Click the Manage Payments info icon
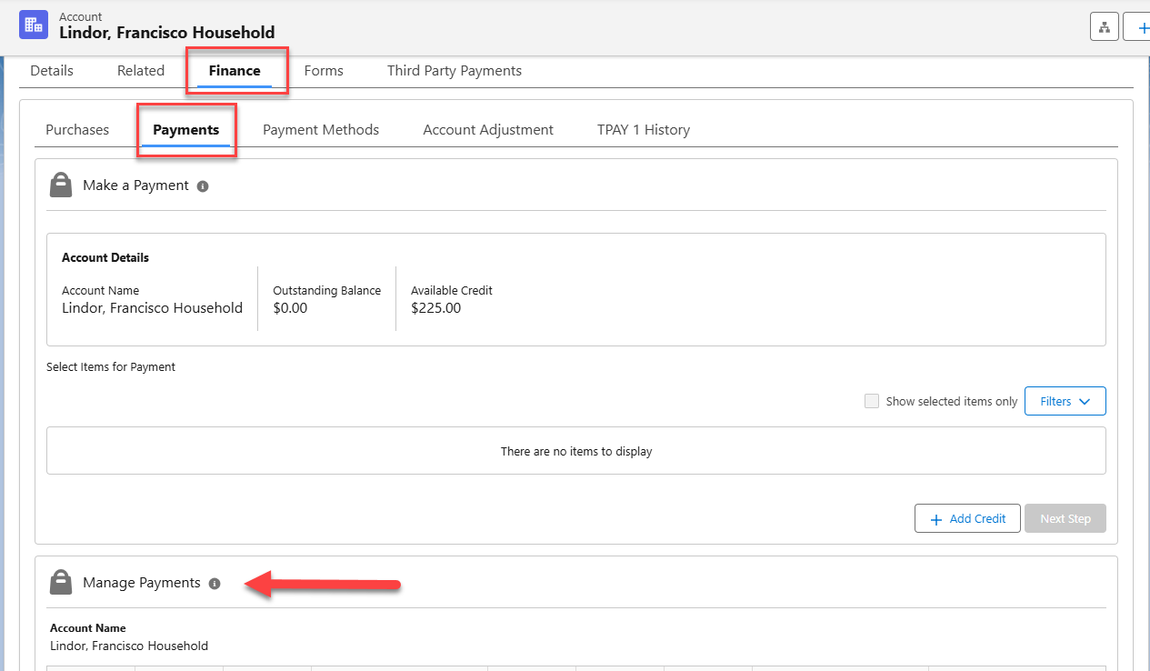Viewport: 1150px width, 671px height. pyautogui.click(x=215, y=584)
